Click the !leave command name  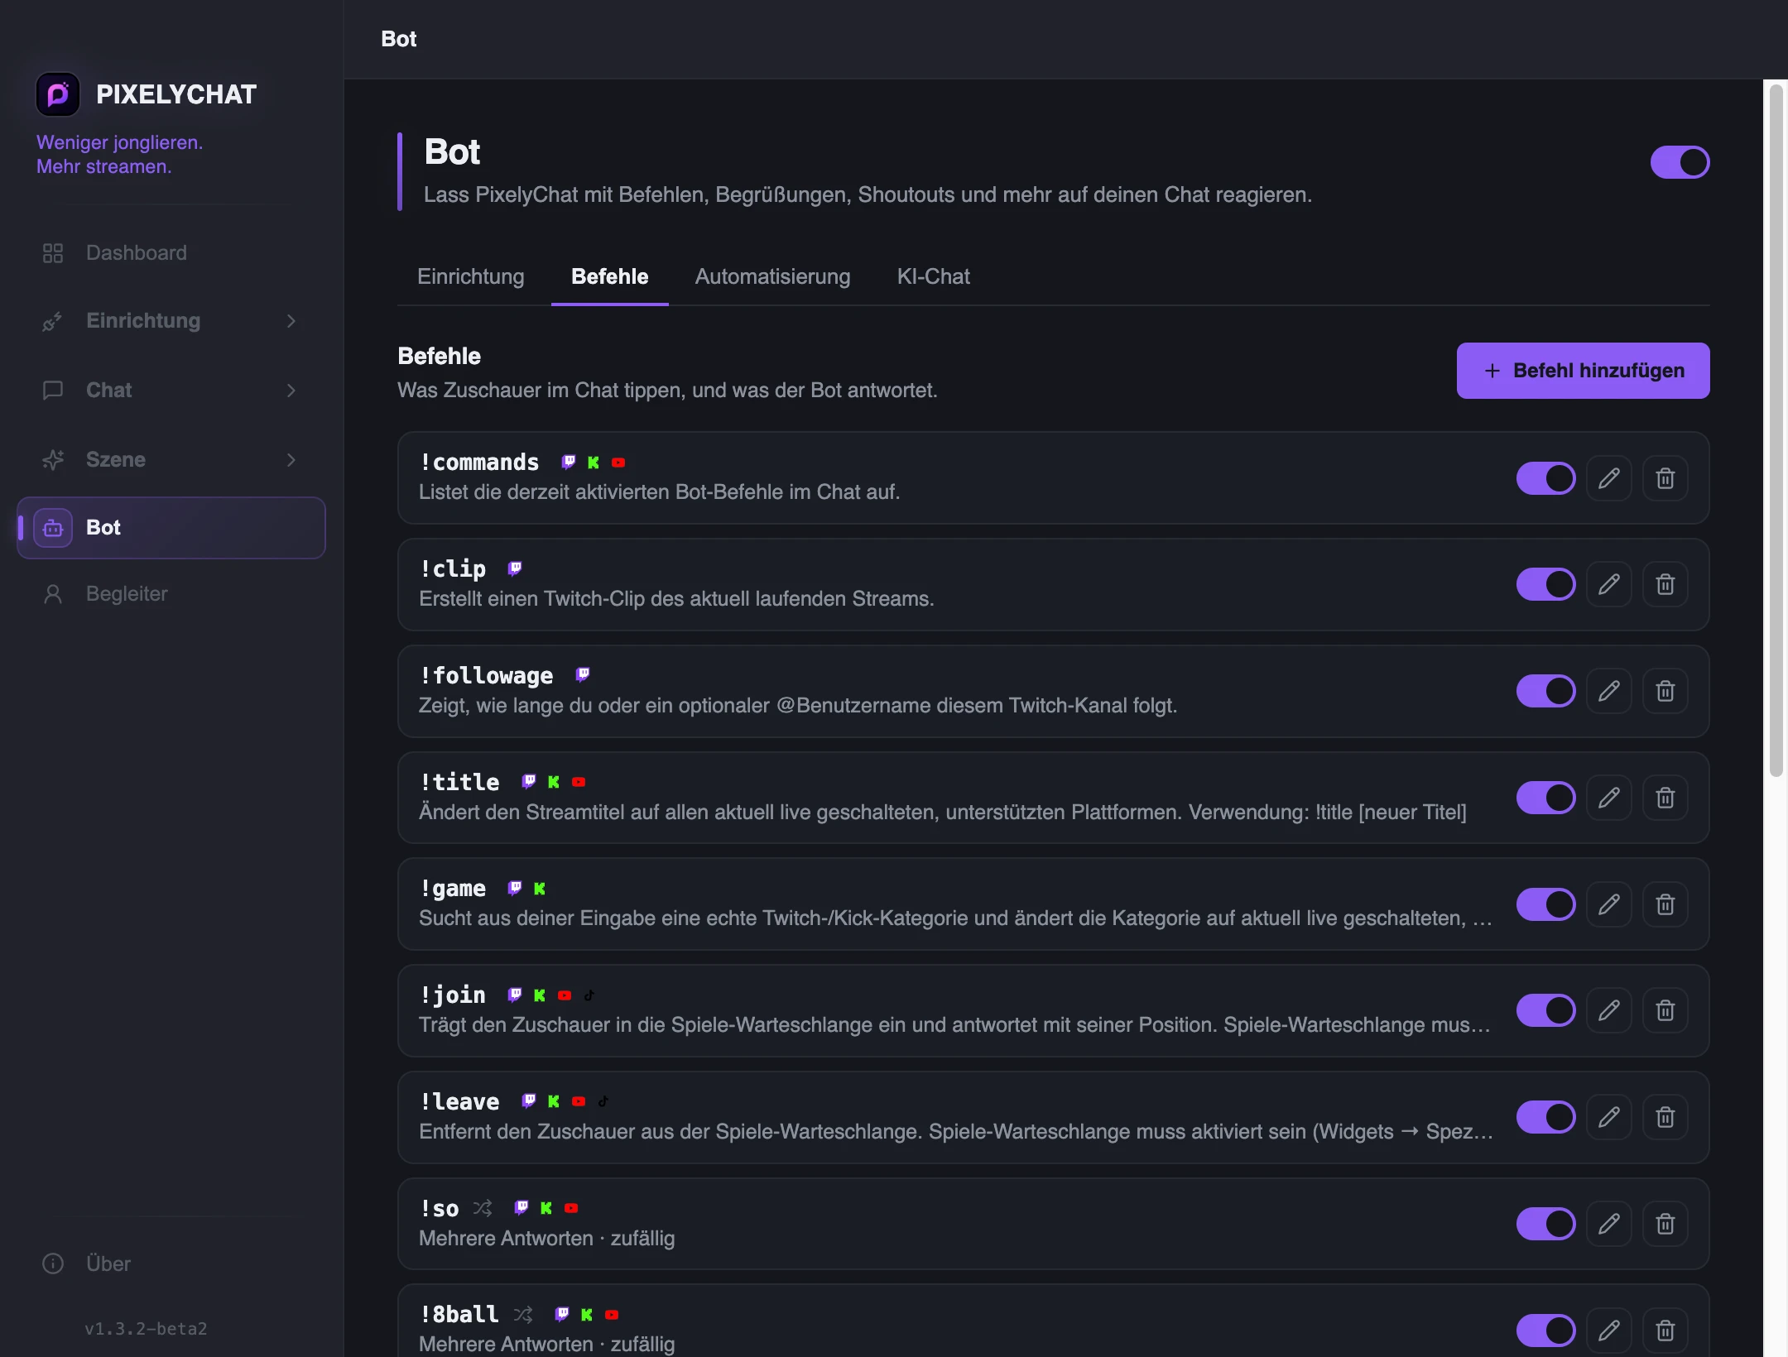point(459,1102)
